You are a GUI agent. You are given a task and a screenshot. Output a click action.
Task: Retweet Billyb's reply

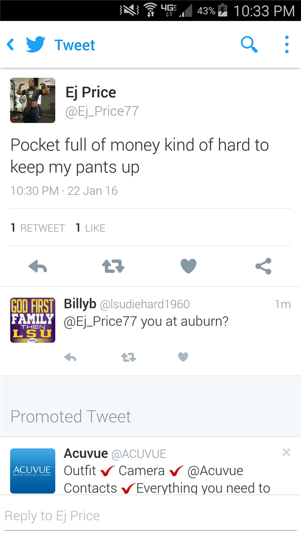tap(128, 357)
